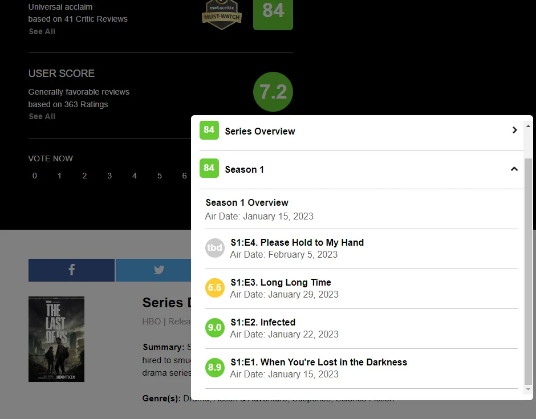Vote a score of 5
The width and height of the screenshot is (536, 419).
click(159, 176)
